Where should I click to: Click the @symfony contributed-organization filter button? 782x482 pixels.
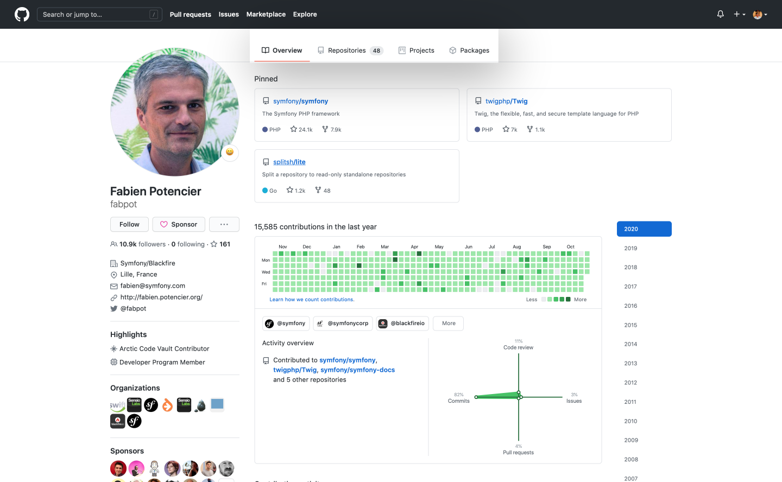(x=286, y=323)
